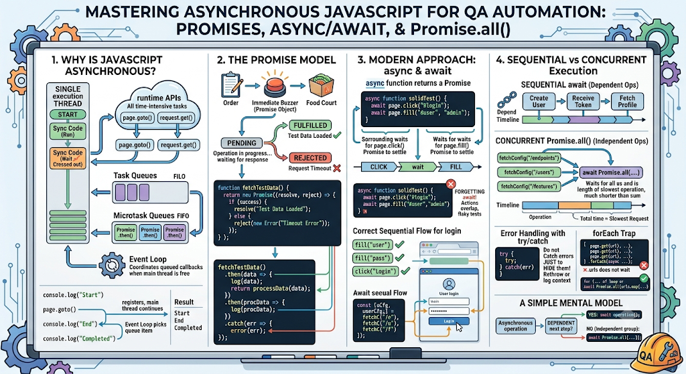Click the purple Promise .then() microtask box
The height and width of the screenshot is (374, 686).
(175, 232)
